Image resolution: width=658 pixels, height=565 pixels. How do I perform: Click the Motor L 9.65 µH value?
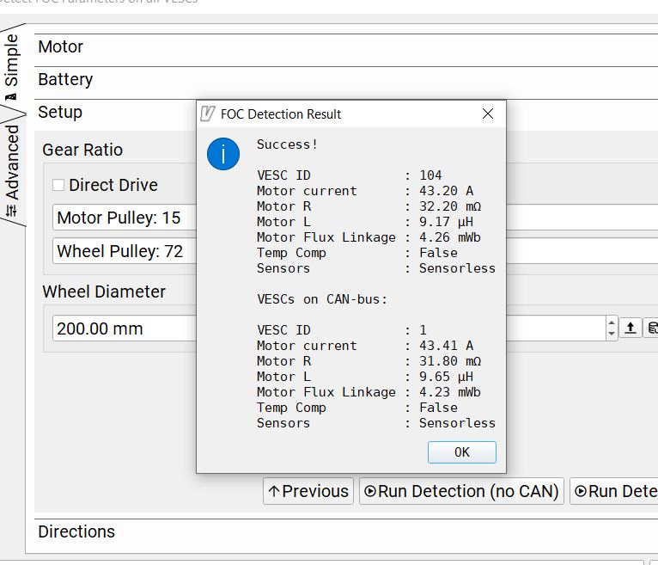(x=446, y=377)
